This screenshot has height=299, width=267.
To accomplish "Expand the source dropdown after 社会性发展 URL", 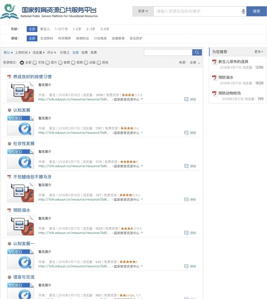I will coord(142,166).
